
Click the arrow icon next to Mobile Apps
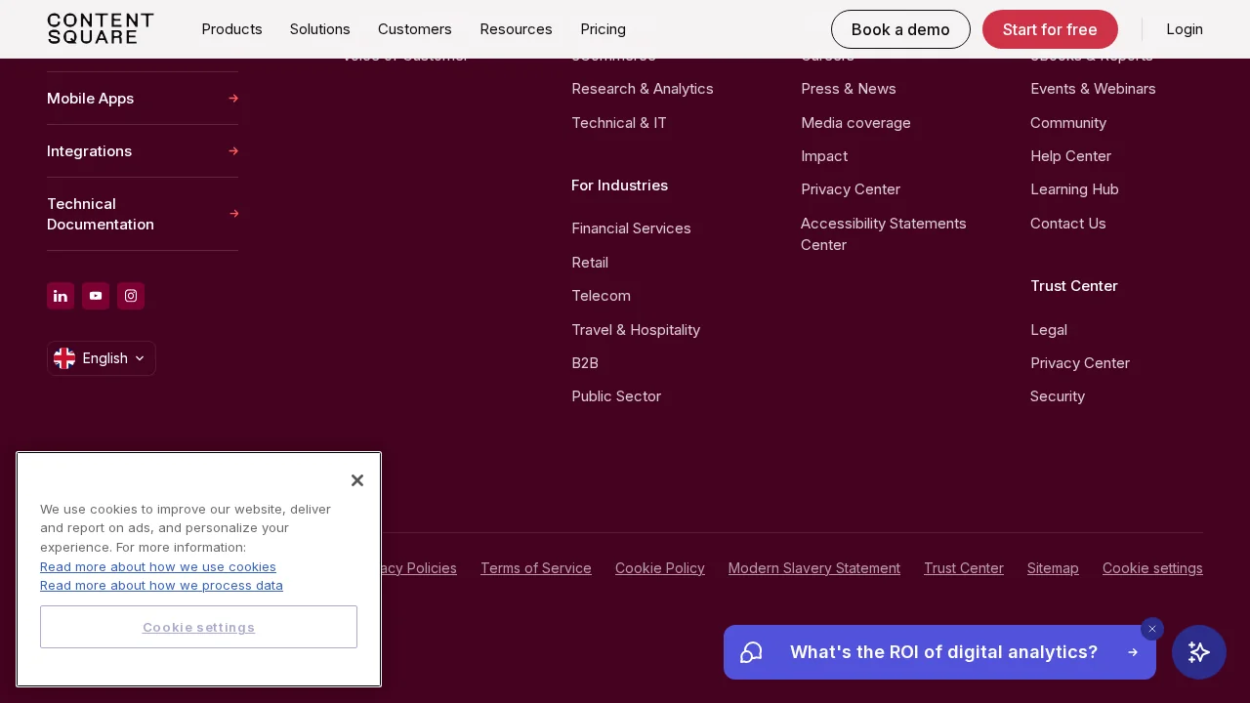click(233, 98)
